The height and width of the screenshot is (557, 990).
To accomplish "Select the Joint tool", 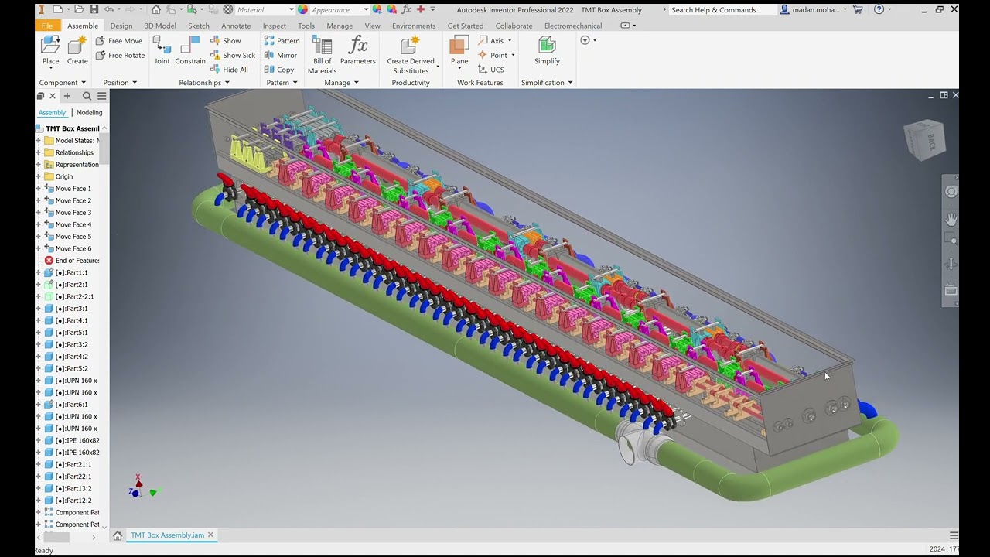I will coord(162,51).
